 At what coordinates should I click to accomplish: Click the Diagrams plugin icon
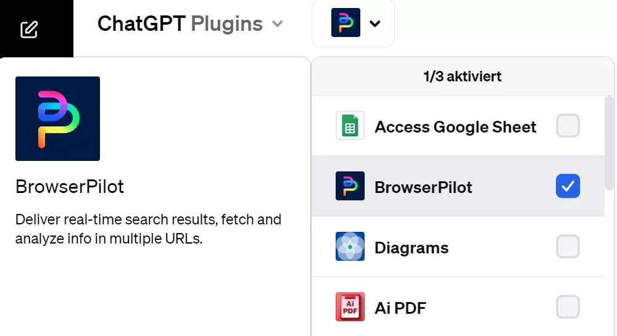tap(350, 247)
